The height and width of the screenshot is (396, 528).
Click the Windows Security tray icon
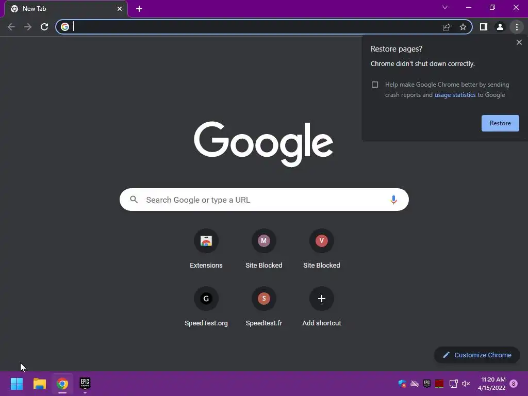point(402,384)
